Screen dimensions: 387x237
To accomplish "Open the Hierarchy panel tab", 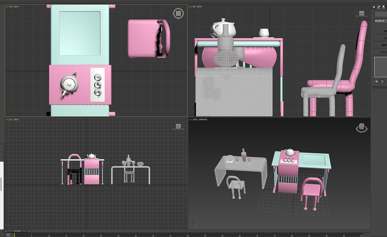I will pos(384,7).
